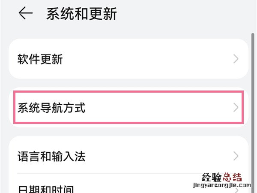
Task: Click blank area inside 系统导航方式 row
Action: pyautogui.click(x=158, y=108)
